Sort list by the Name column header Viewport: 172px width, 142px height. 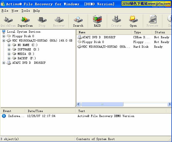104,32
